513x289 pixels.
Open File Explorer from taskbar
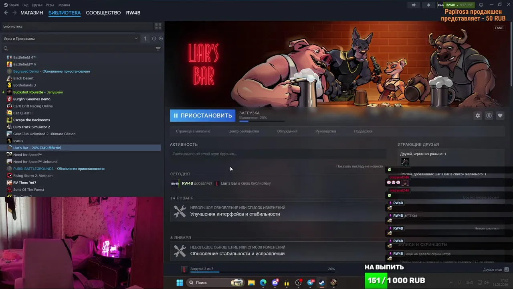click(x=251, y=283)
